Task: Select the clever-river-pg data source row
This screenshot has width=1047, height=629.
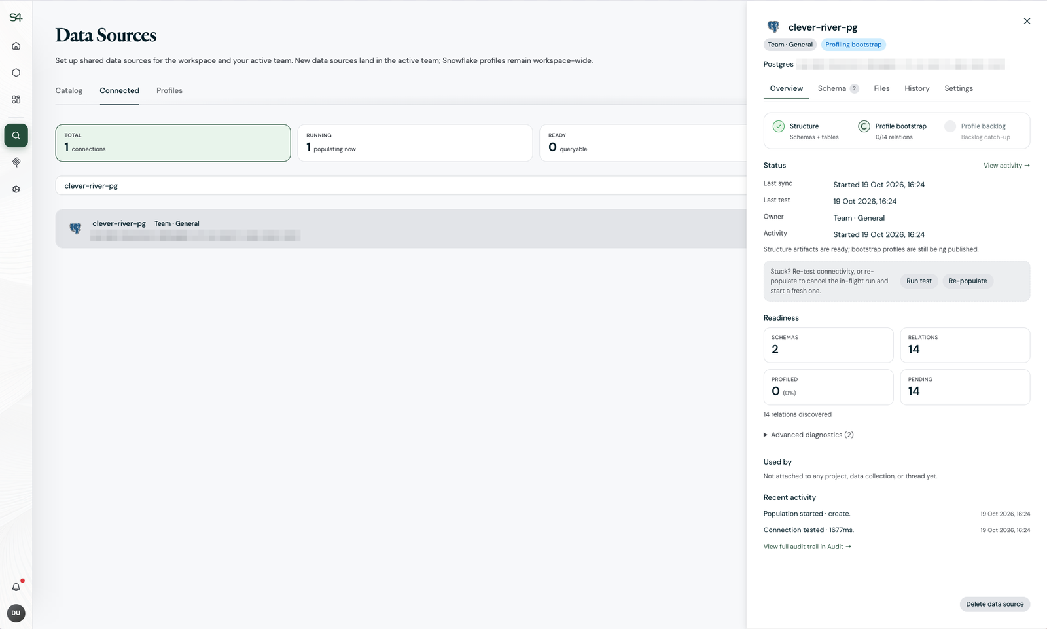Action: pos(400,228)
